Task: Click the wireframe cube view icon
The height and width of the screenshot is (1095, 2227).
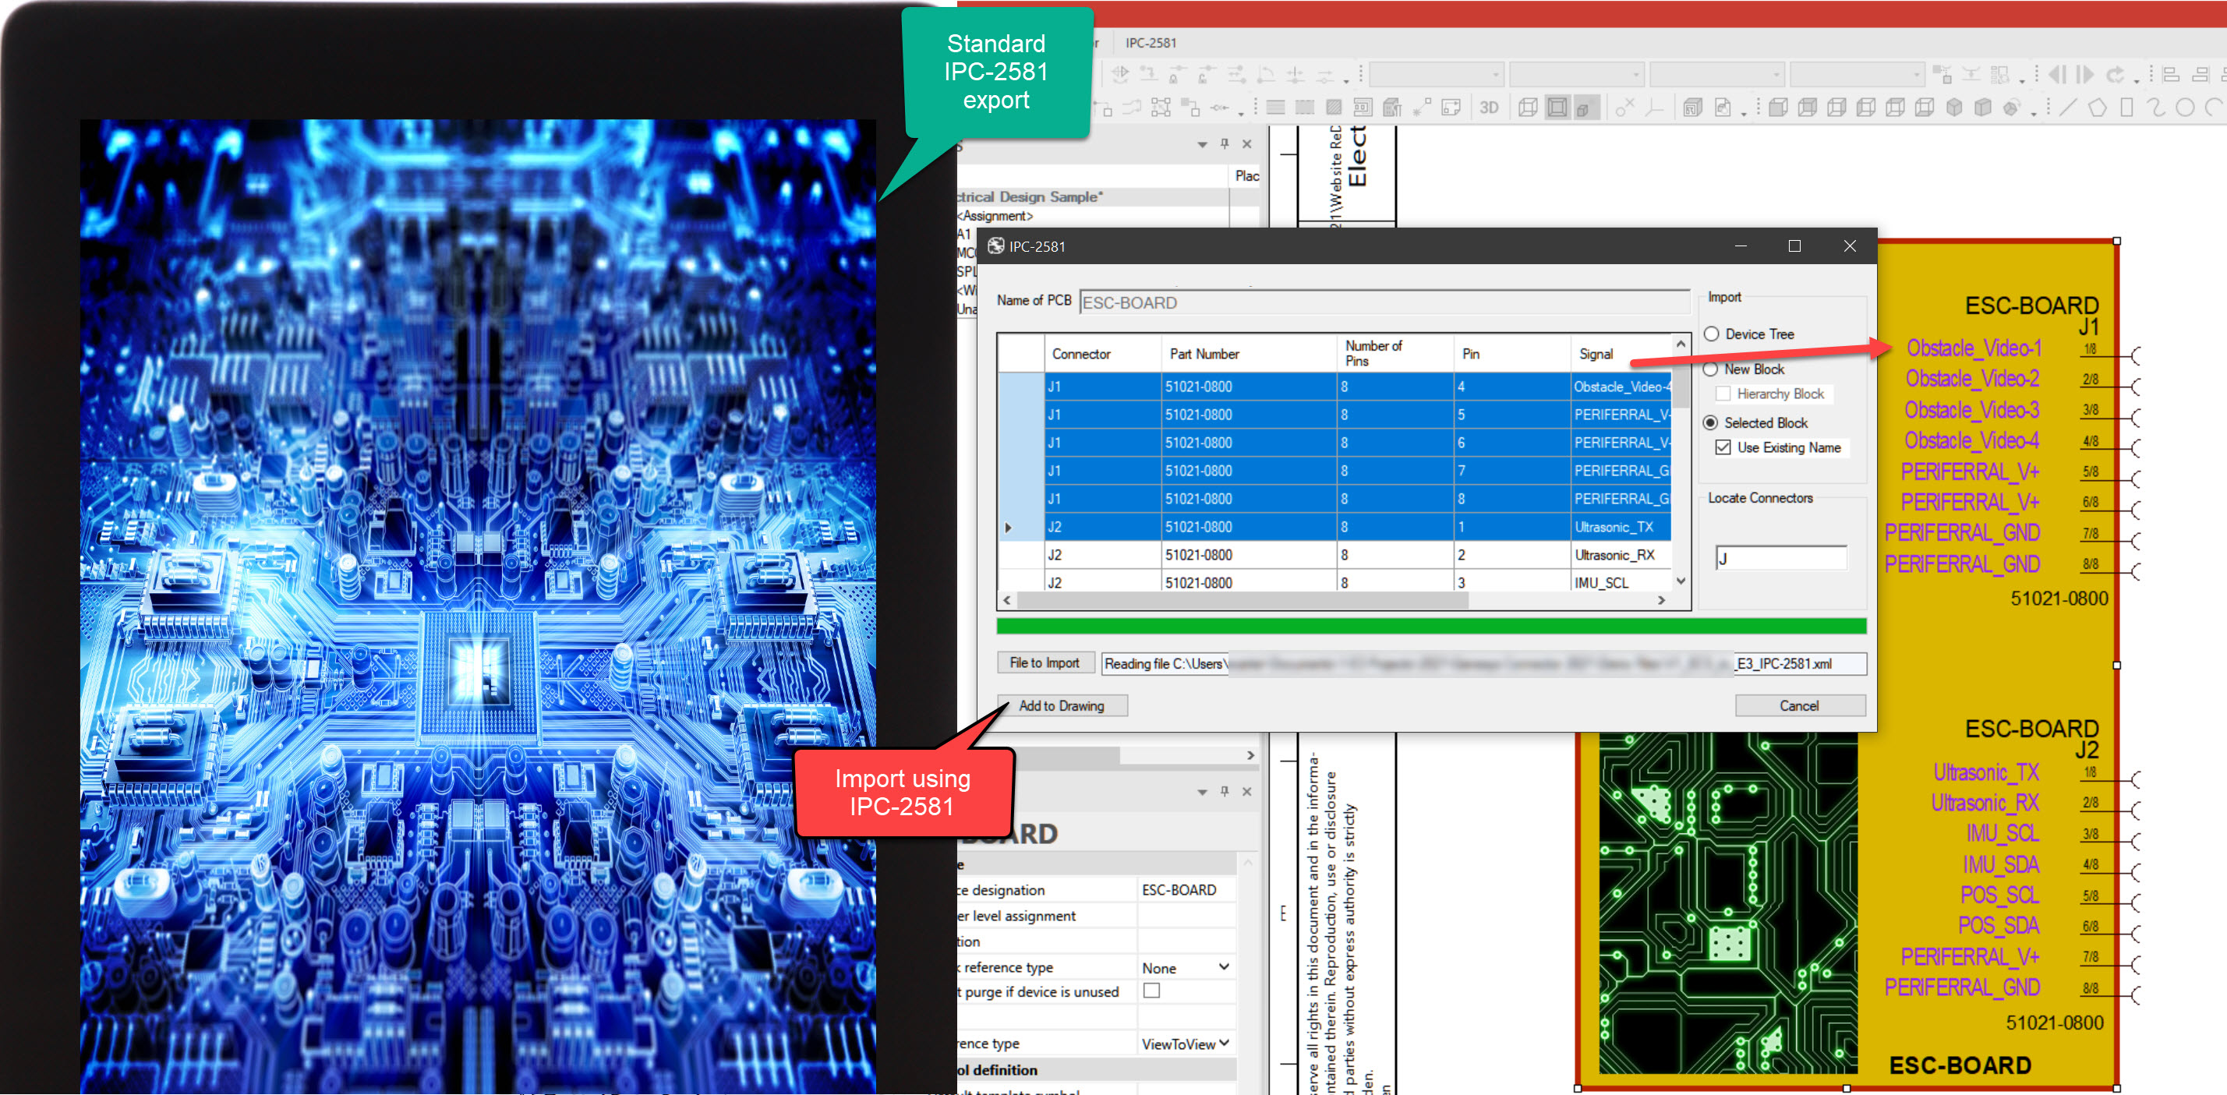Action: (x=1528, y=108)
